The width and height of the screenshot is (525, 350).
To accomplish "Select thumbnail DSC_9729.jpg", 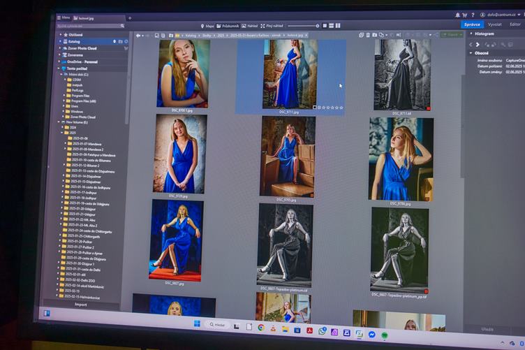I will click(x=179, y=154).
